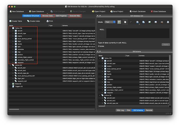Float the Edit Database Cell panel
The height and width of the screenshot is (125, 180).
[100, 16]
